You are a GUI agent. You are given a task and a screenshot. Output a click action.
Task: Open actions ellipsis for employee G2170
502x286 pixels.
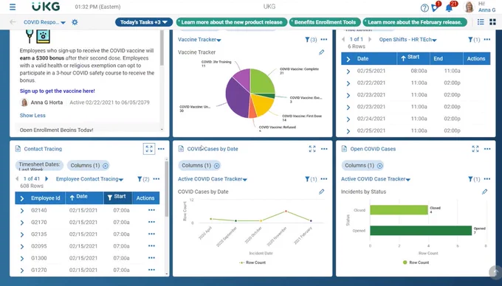151,222
